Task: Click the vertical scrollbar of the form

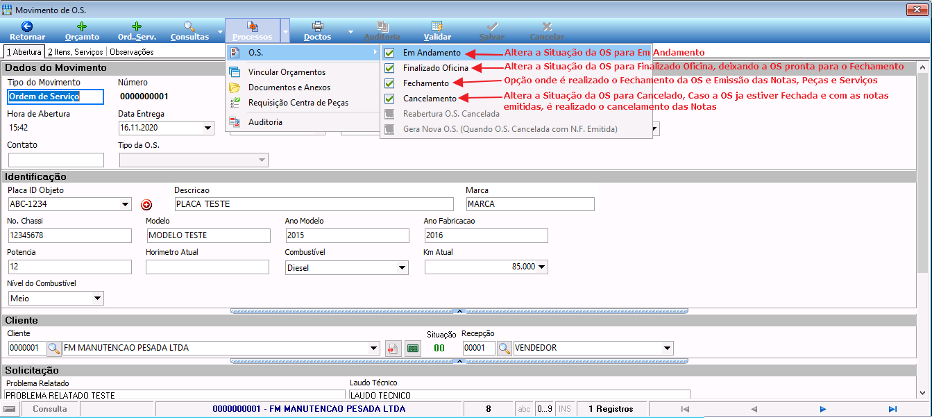Action: tap(922, 229)
